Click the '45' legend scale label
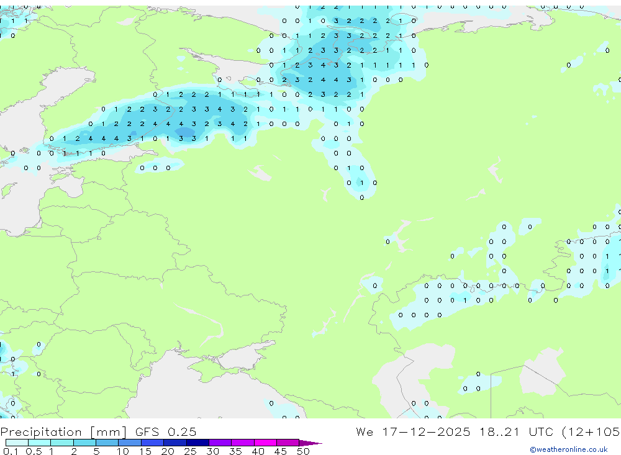Image resolution: width=621 pixels, height=455 pixels. click(x=281, y=451)
